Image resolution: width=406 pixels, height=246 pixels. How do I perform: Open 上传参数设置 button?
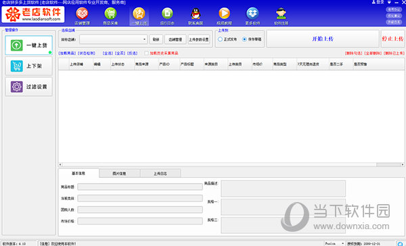198,39
